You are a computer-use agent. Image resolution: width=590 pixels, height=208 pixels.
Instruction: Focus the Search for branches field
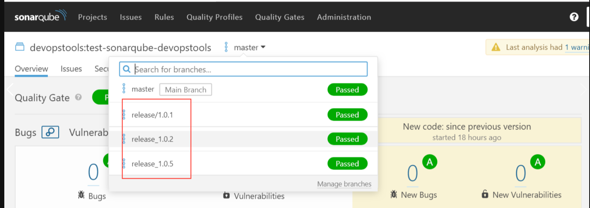243,69
